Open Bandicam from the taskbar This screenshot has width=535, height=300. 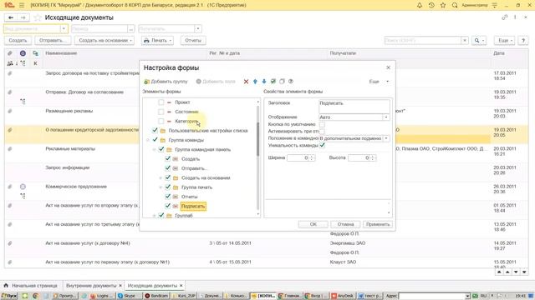point(157,296)
